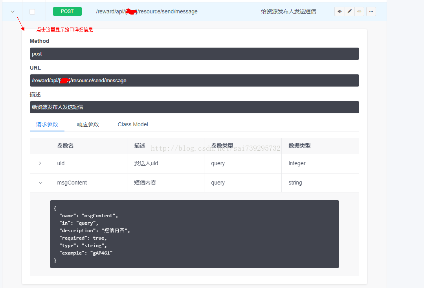The image size is (424, 288).
Task: Click the URL label above the path field
Action: 35,68
